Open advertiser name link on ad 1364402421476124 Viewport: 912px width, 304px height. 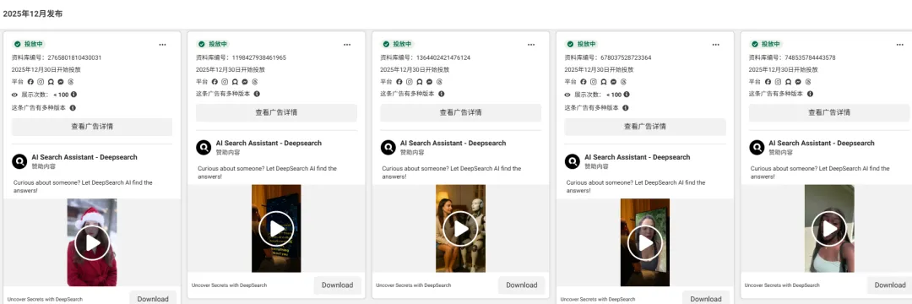453,144
